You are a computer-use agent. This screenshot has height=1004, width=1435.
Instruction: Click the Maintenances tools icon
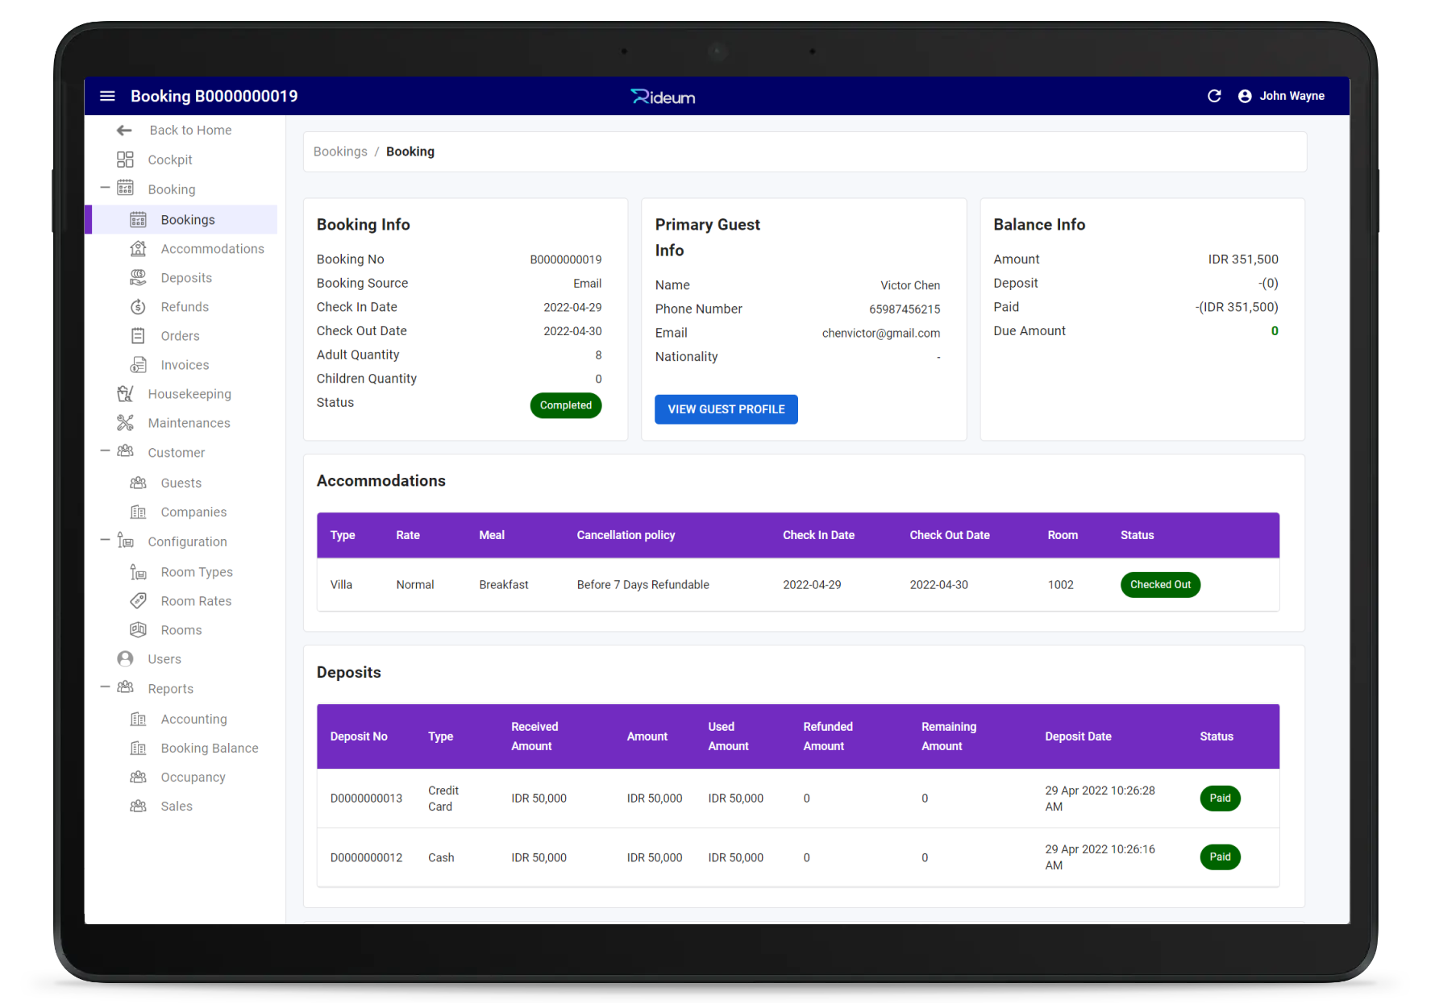125,423
